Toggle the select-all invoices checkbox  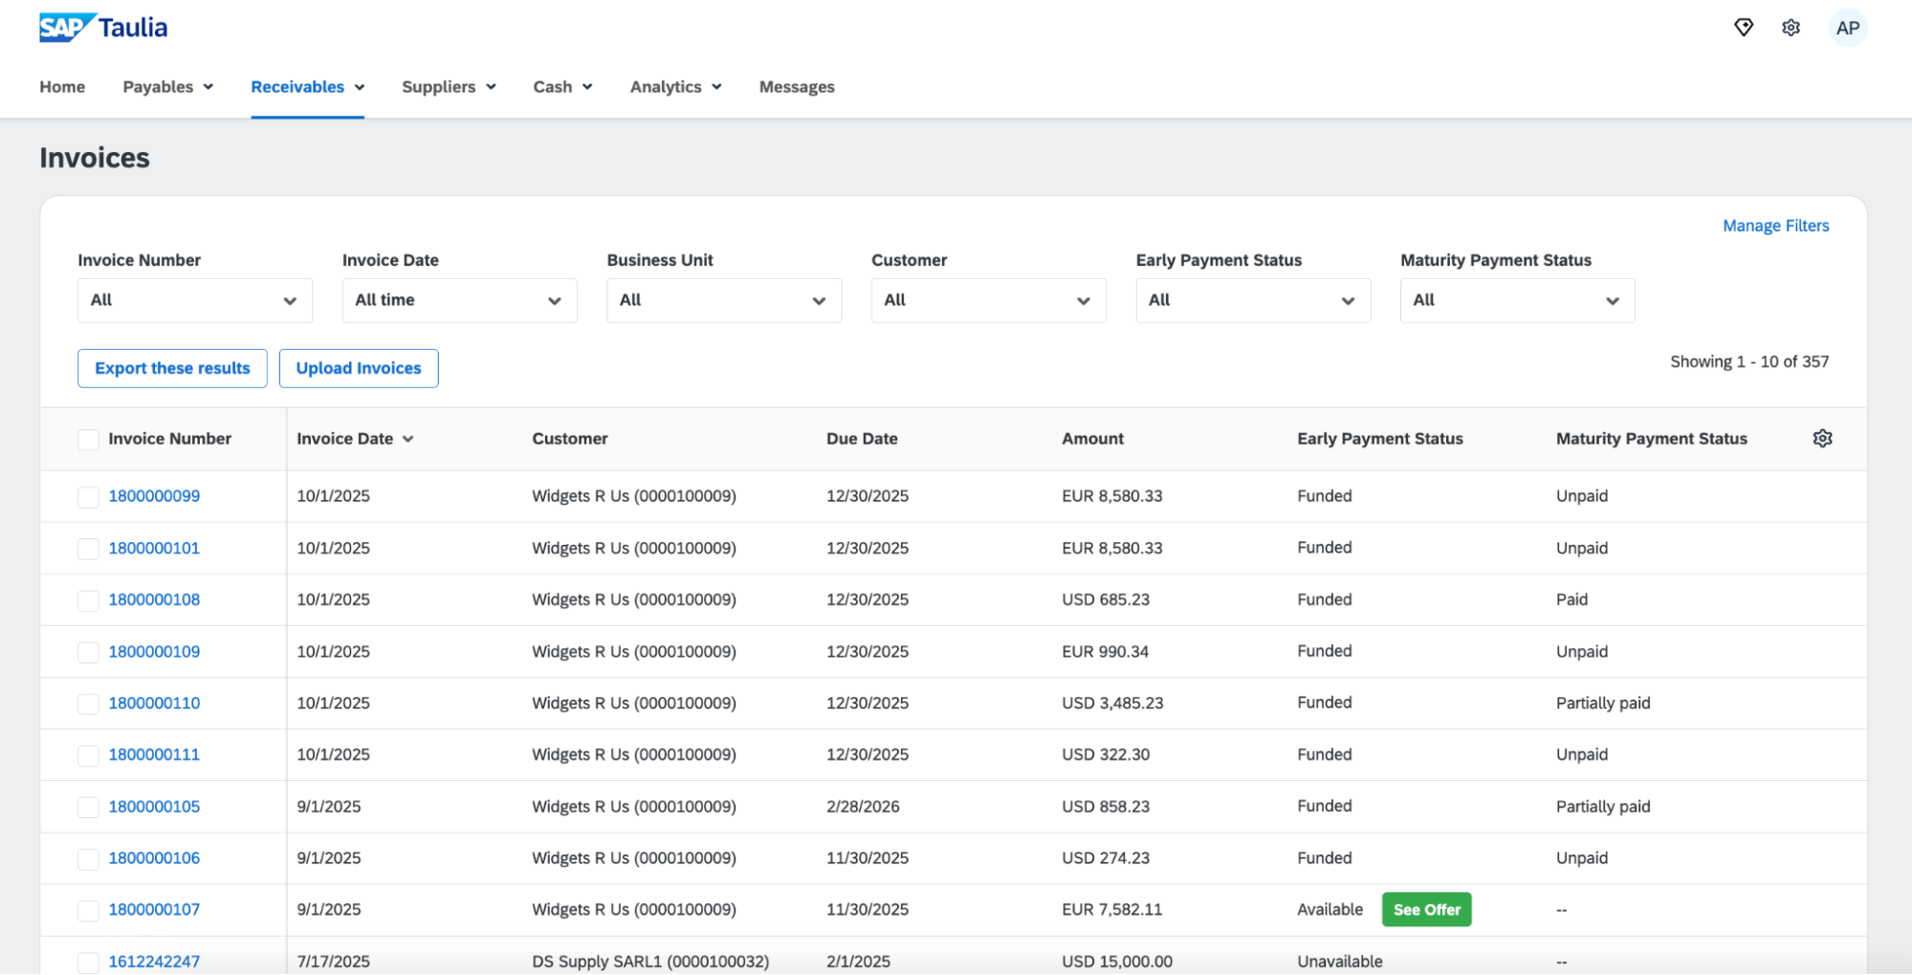tap(88, 439)
